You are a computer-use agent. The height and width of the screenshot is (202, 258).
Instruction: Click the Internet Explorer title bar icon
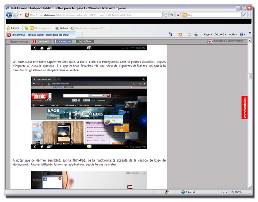(x=8, y=8)
